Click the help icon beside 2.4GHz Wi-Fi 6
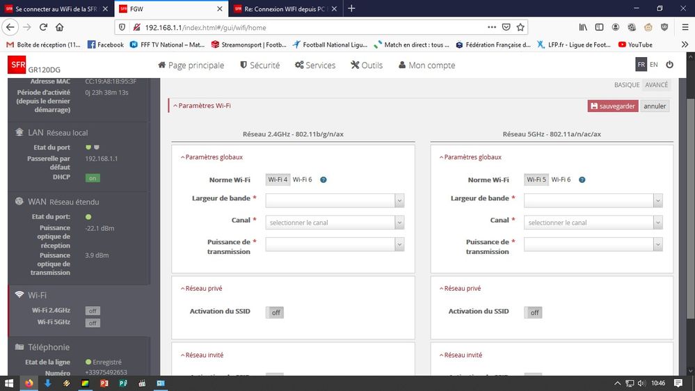Viewport: 695px width, 391px height. tap(323, 179)
